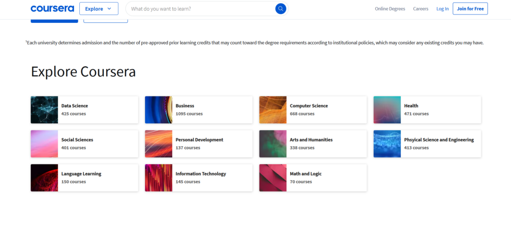Screen dimensions: 511x230
Task: Click the university admission footnote text
Action: pyautogui.click(x=255, y=43)
